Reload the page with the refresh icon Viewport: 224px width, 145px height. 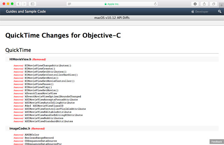[x=155, y=4]
